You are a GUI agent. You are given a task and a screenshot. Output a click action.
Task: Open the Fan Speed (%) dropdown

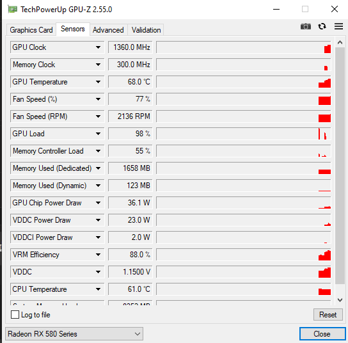(57, 99)
